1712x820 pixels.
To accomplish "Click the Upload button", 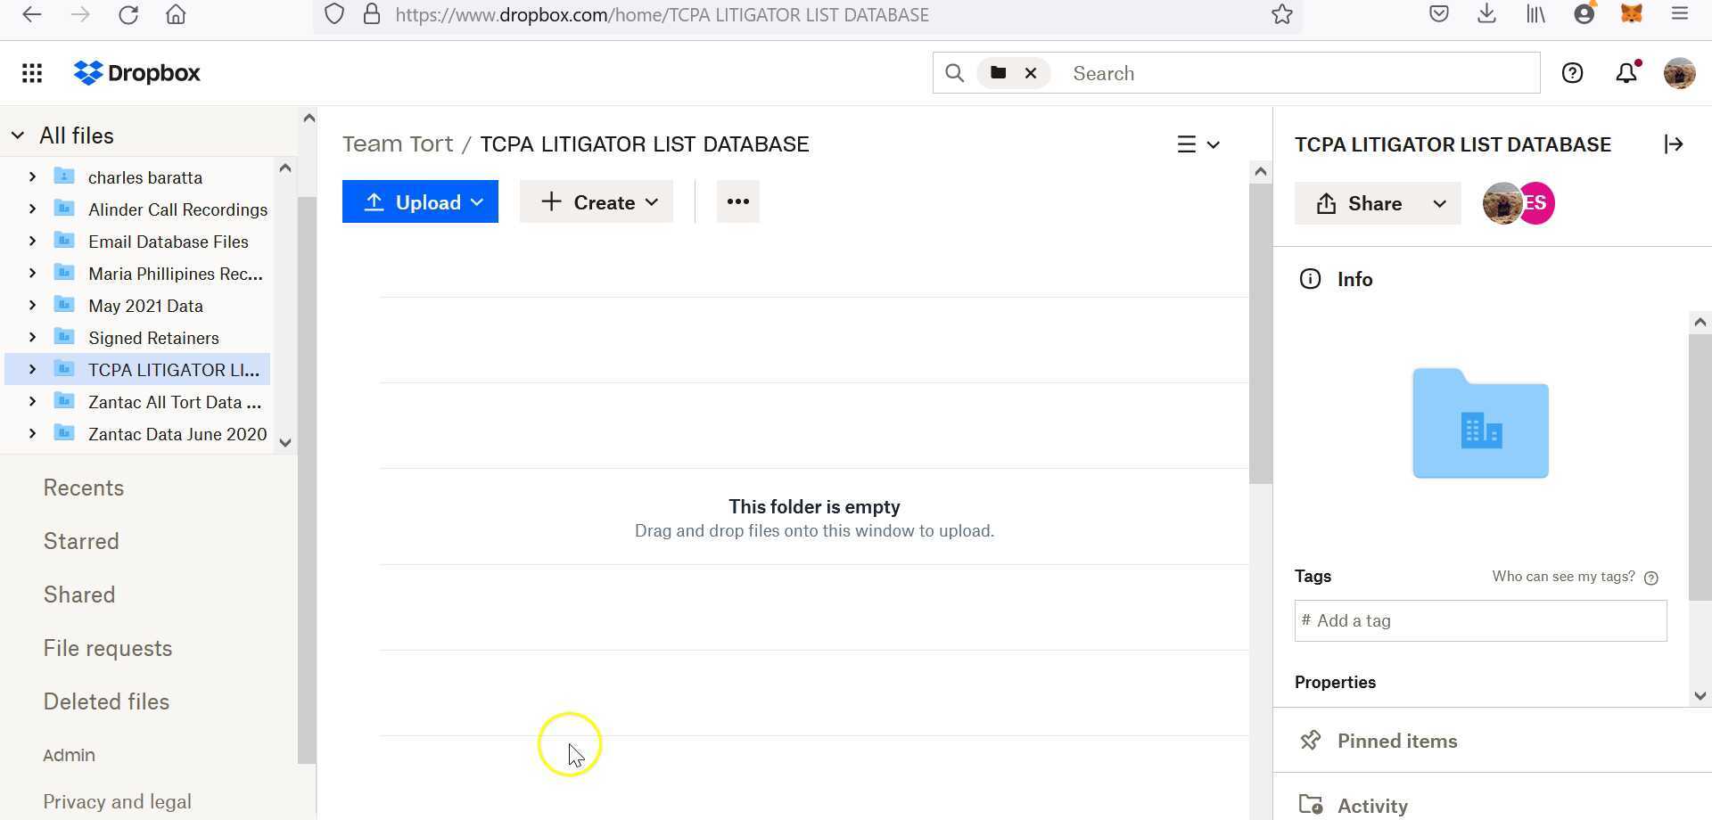I will coord(420,201).
